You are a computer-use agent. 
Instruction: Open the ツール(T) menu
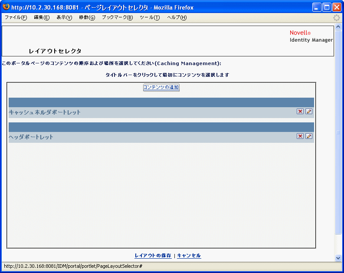[x=150, y=17]
